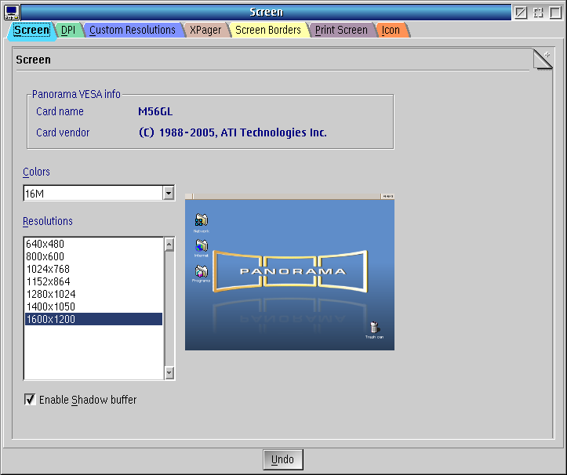567x475 pixels.
Task: Click the page-curl corner icon
Action: pos(543,60)
